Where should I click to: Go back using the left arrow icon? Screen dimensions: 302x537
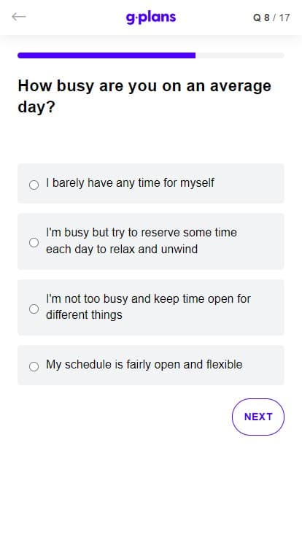point(18,17)
